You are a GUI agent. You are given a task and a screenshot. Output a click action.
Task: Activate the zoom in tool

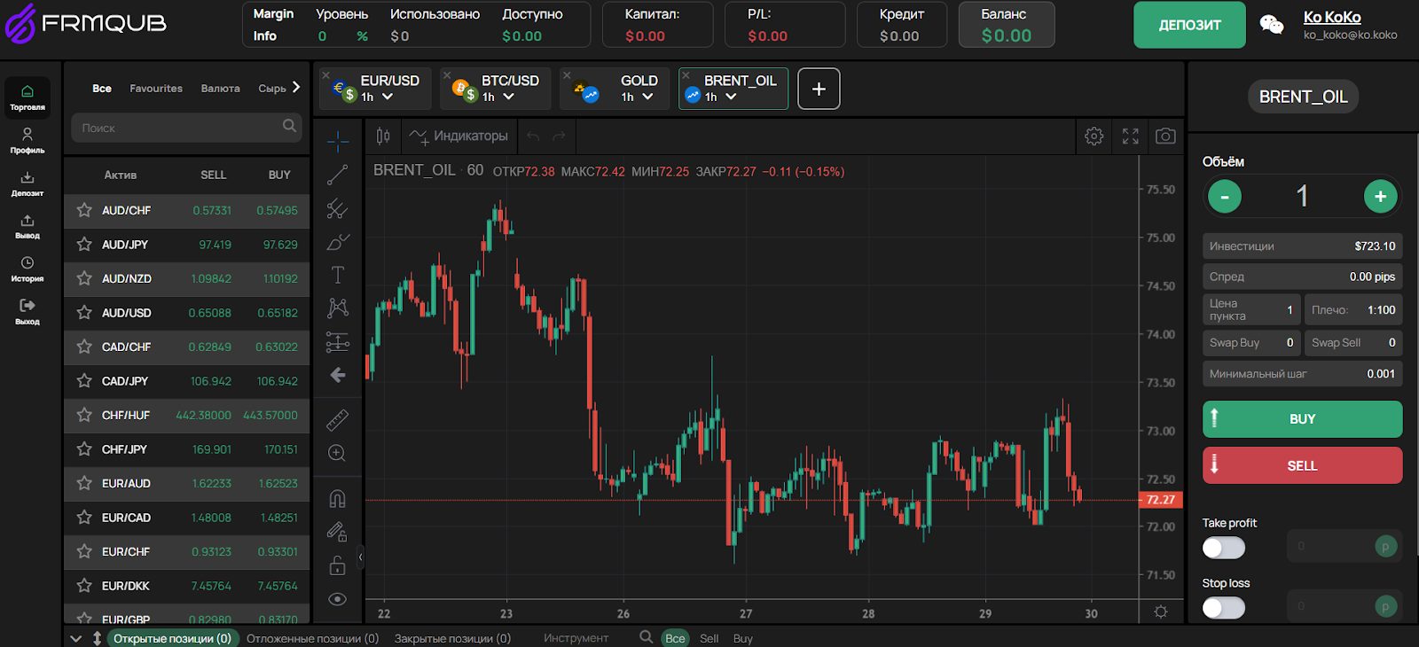click(337, 453)
